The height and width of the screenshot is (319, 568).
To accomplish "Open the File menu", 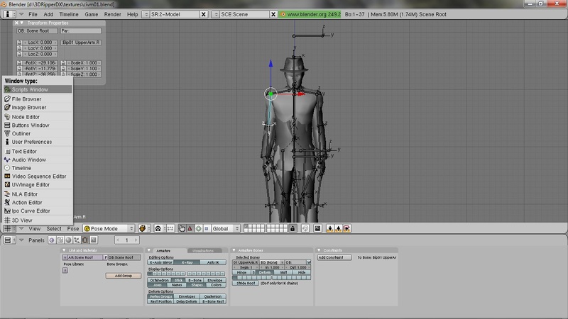I will (33, 14).
